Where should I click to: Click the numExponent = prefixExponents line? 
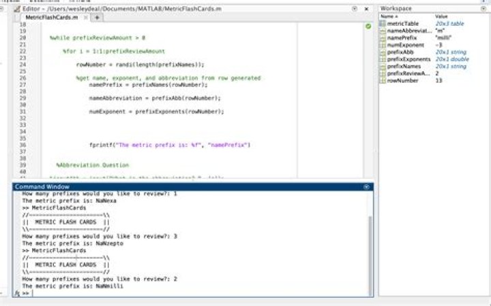157,112
